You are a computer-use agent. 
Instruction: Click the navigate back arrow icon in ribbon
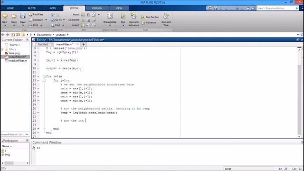coord(53,15)
